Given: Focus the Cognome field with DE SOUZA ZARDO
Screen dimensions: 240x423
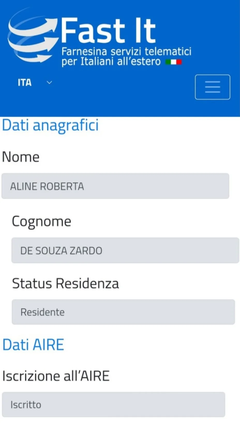Looking at the screenshot, I should [x=125, y=250].
